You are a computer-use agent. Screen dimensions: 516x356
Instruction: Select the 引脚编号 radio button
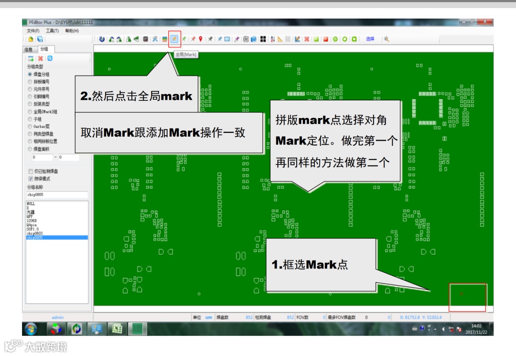[x=30, y=97]
